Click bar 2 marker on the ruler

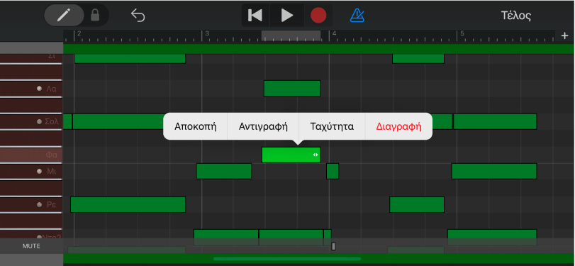(79, 34)
